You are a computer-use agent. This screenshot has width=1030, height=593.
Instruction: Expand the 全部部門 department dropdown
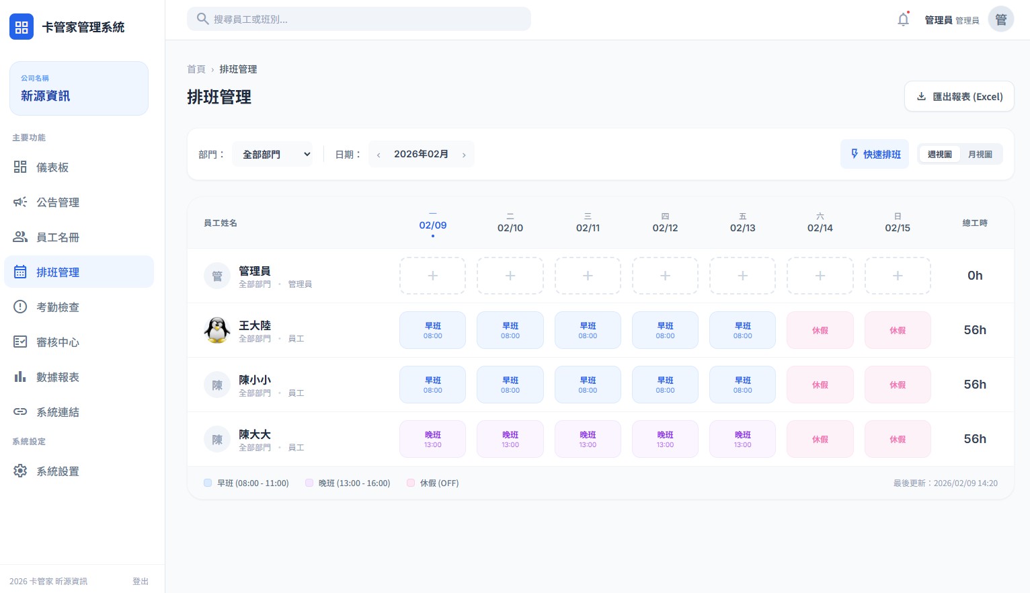[x=272, y=155]
